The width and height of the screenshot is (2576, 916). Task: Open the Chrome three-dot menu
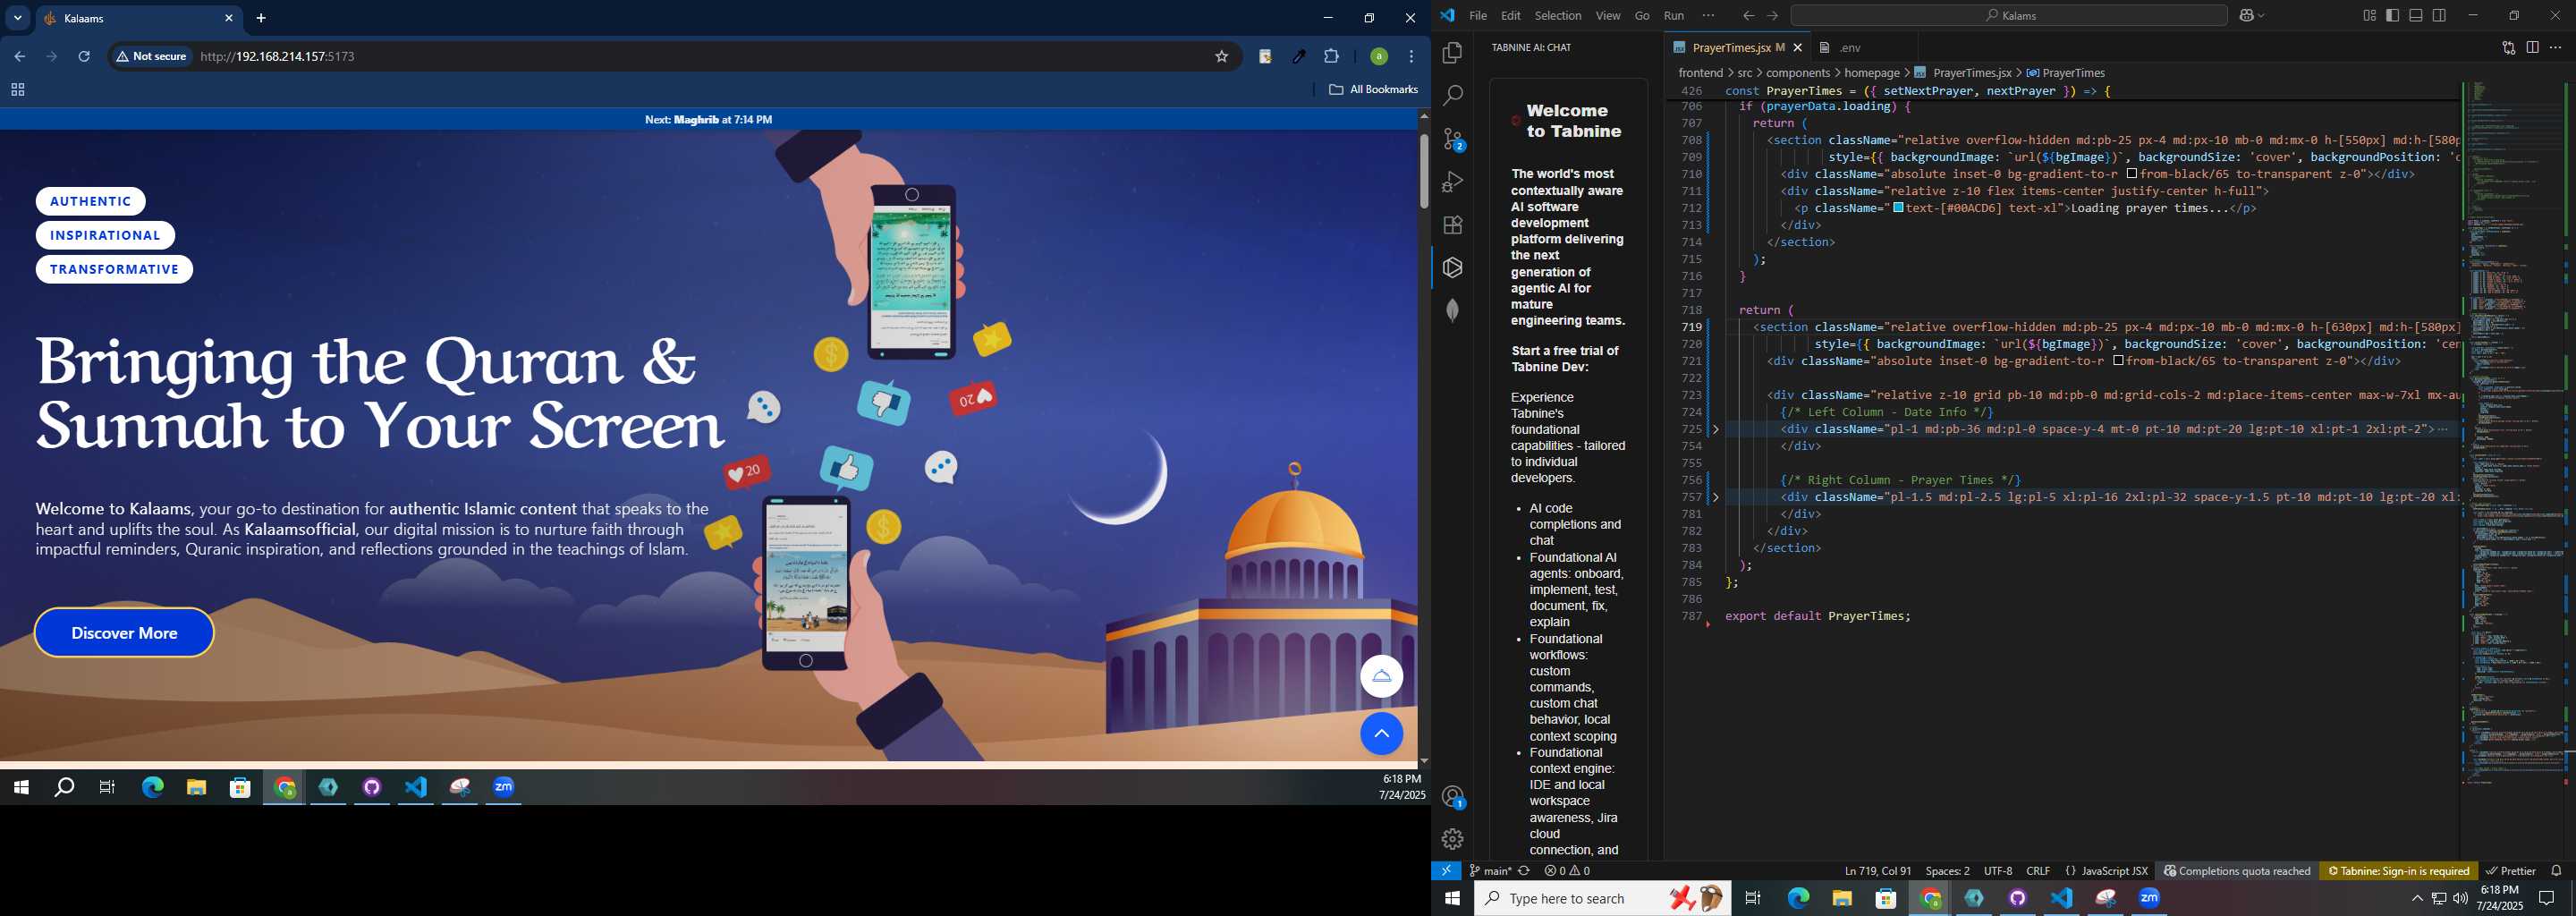[1411, 57]
